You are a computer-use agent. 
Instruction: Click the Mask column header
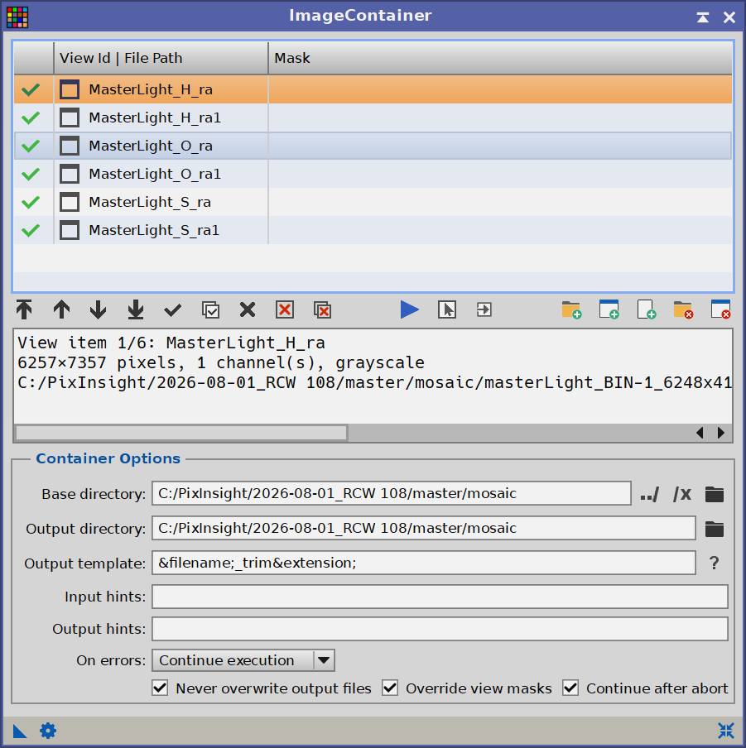[500, 58]
